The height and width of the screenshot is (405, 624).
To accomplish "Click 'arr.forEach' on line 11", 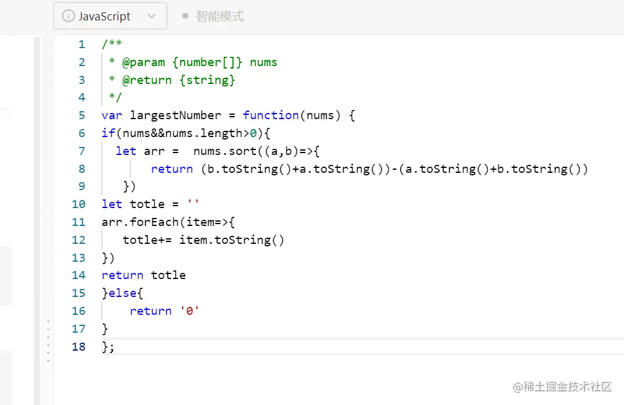I will pyautogui.click(x=140, y=222).
